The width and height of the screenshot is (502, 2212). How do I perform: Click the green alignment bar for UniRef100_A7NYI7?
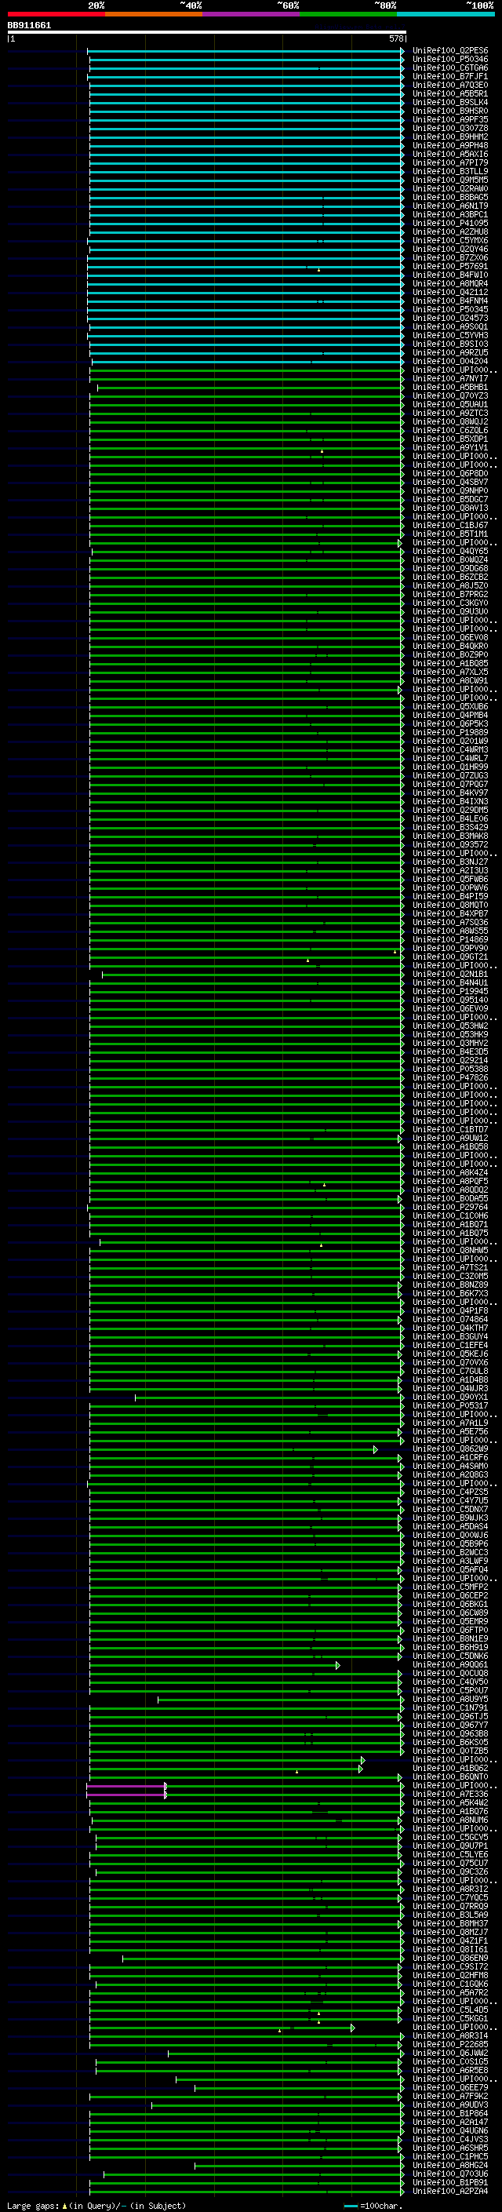246,379
